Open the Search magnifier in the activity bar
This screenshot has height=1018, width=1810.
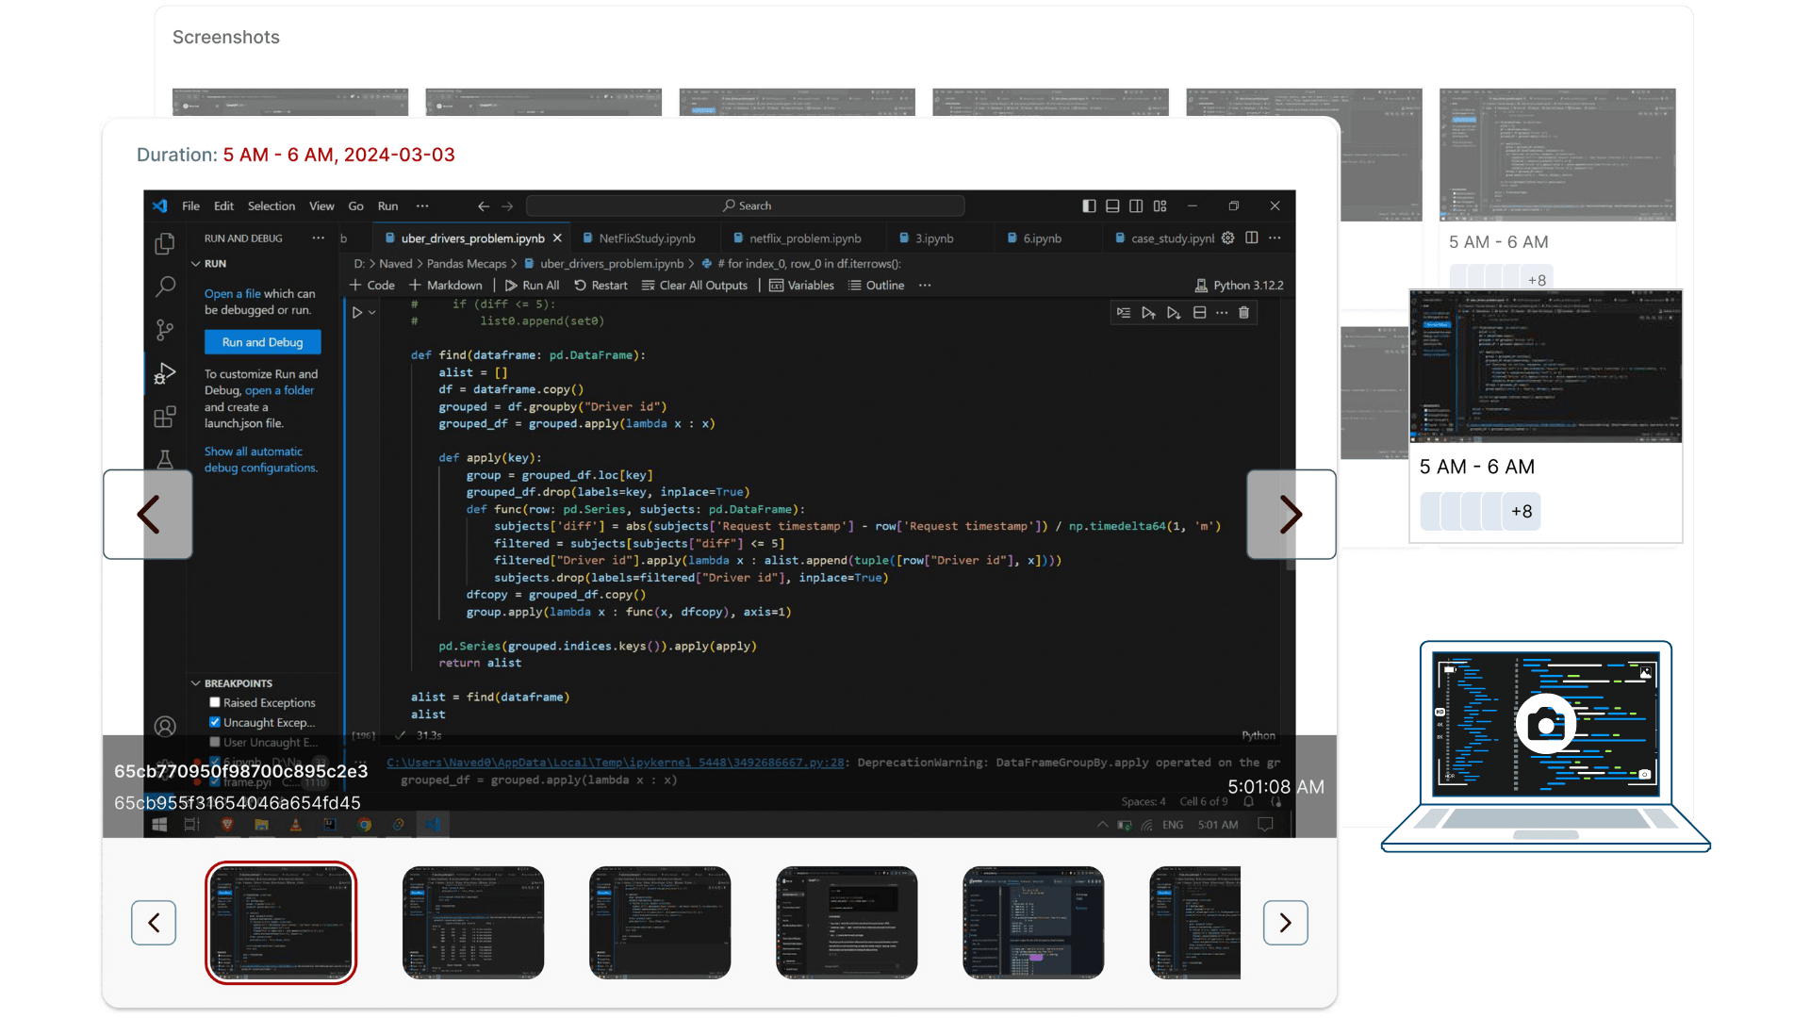[165, 287]
